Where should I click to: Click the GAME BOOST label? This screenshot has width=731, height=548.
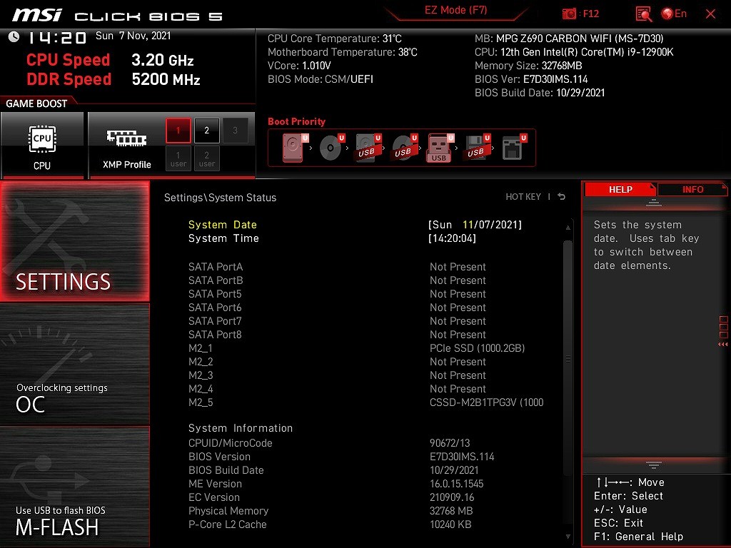[x=36, y=103]
